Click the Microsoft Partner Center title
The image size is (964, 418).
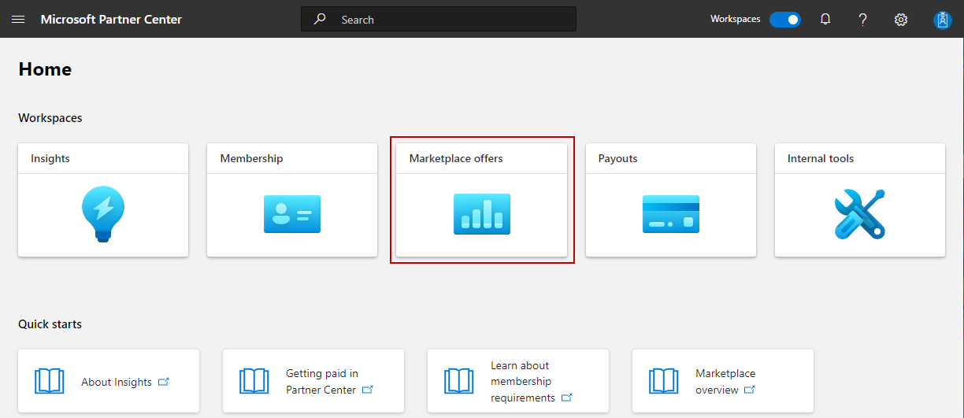[111, 19]
